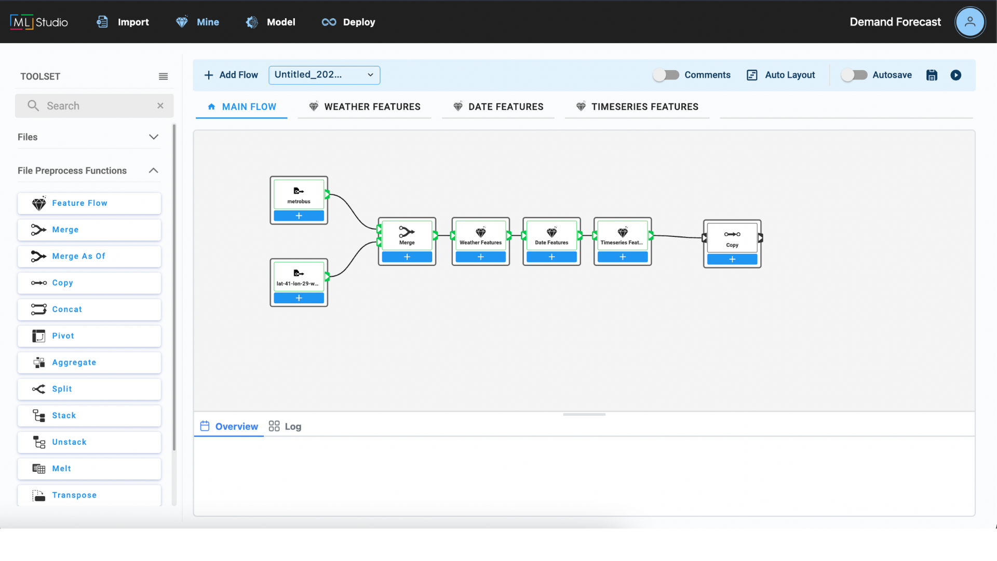Click the toolset hamburger menu icon
The image size is (997, 561).
pyautogui.click(x=163, y=76)
